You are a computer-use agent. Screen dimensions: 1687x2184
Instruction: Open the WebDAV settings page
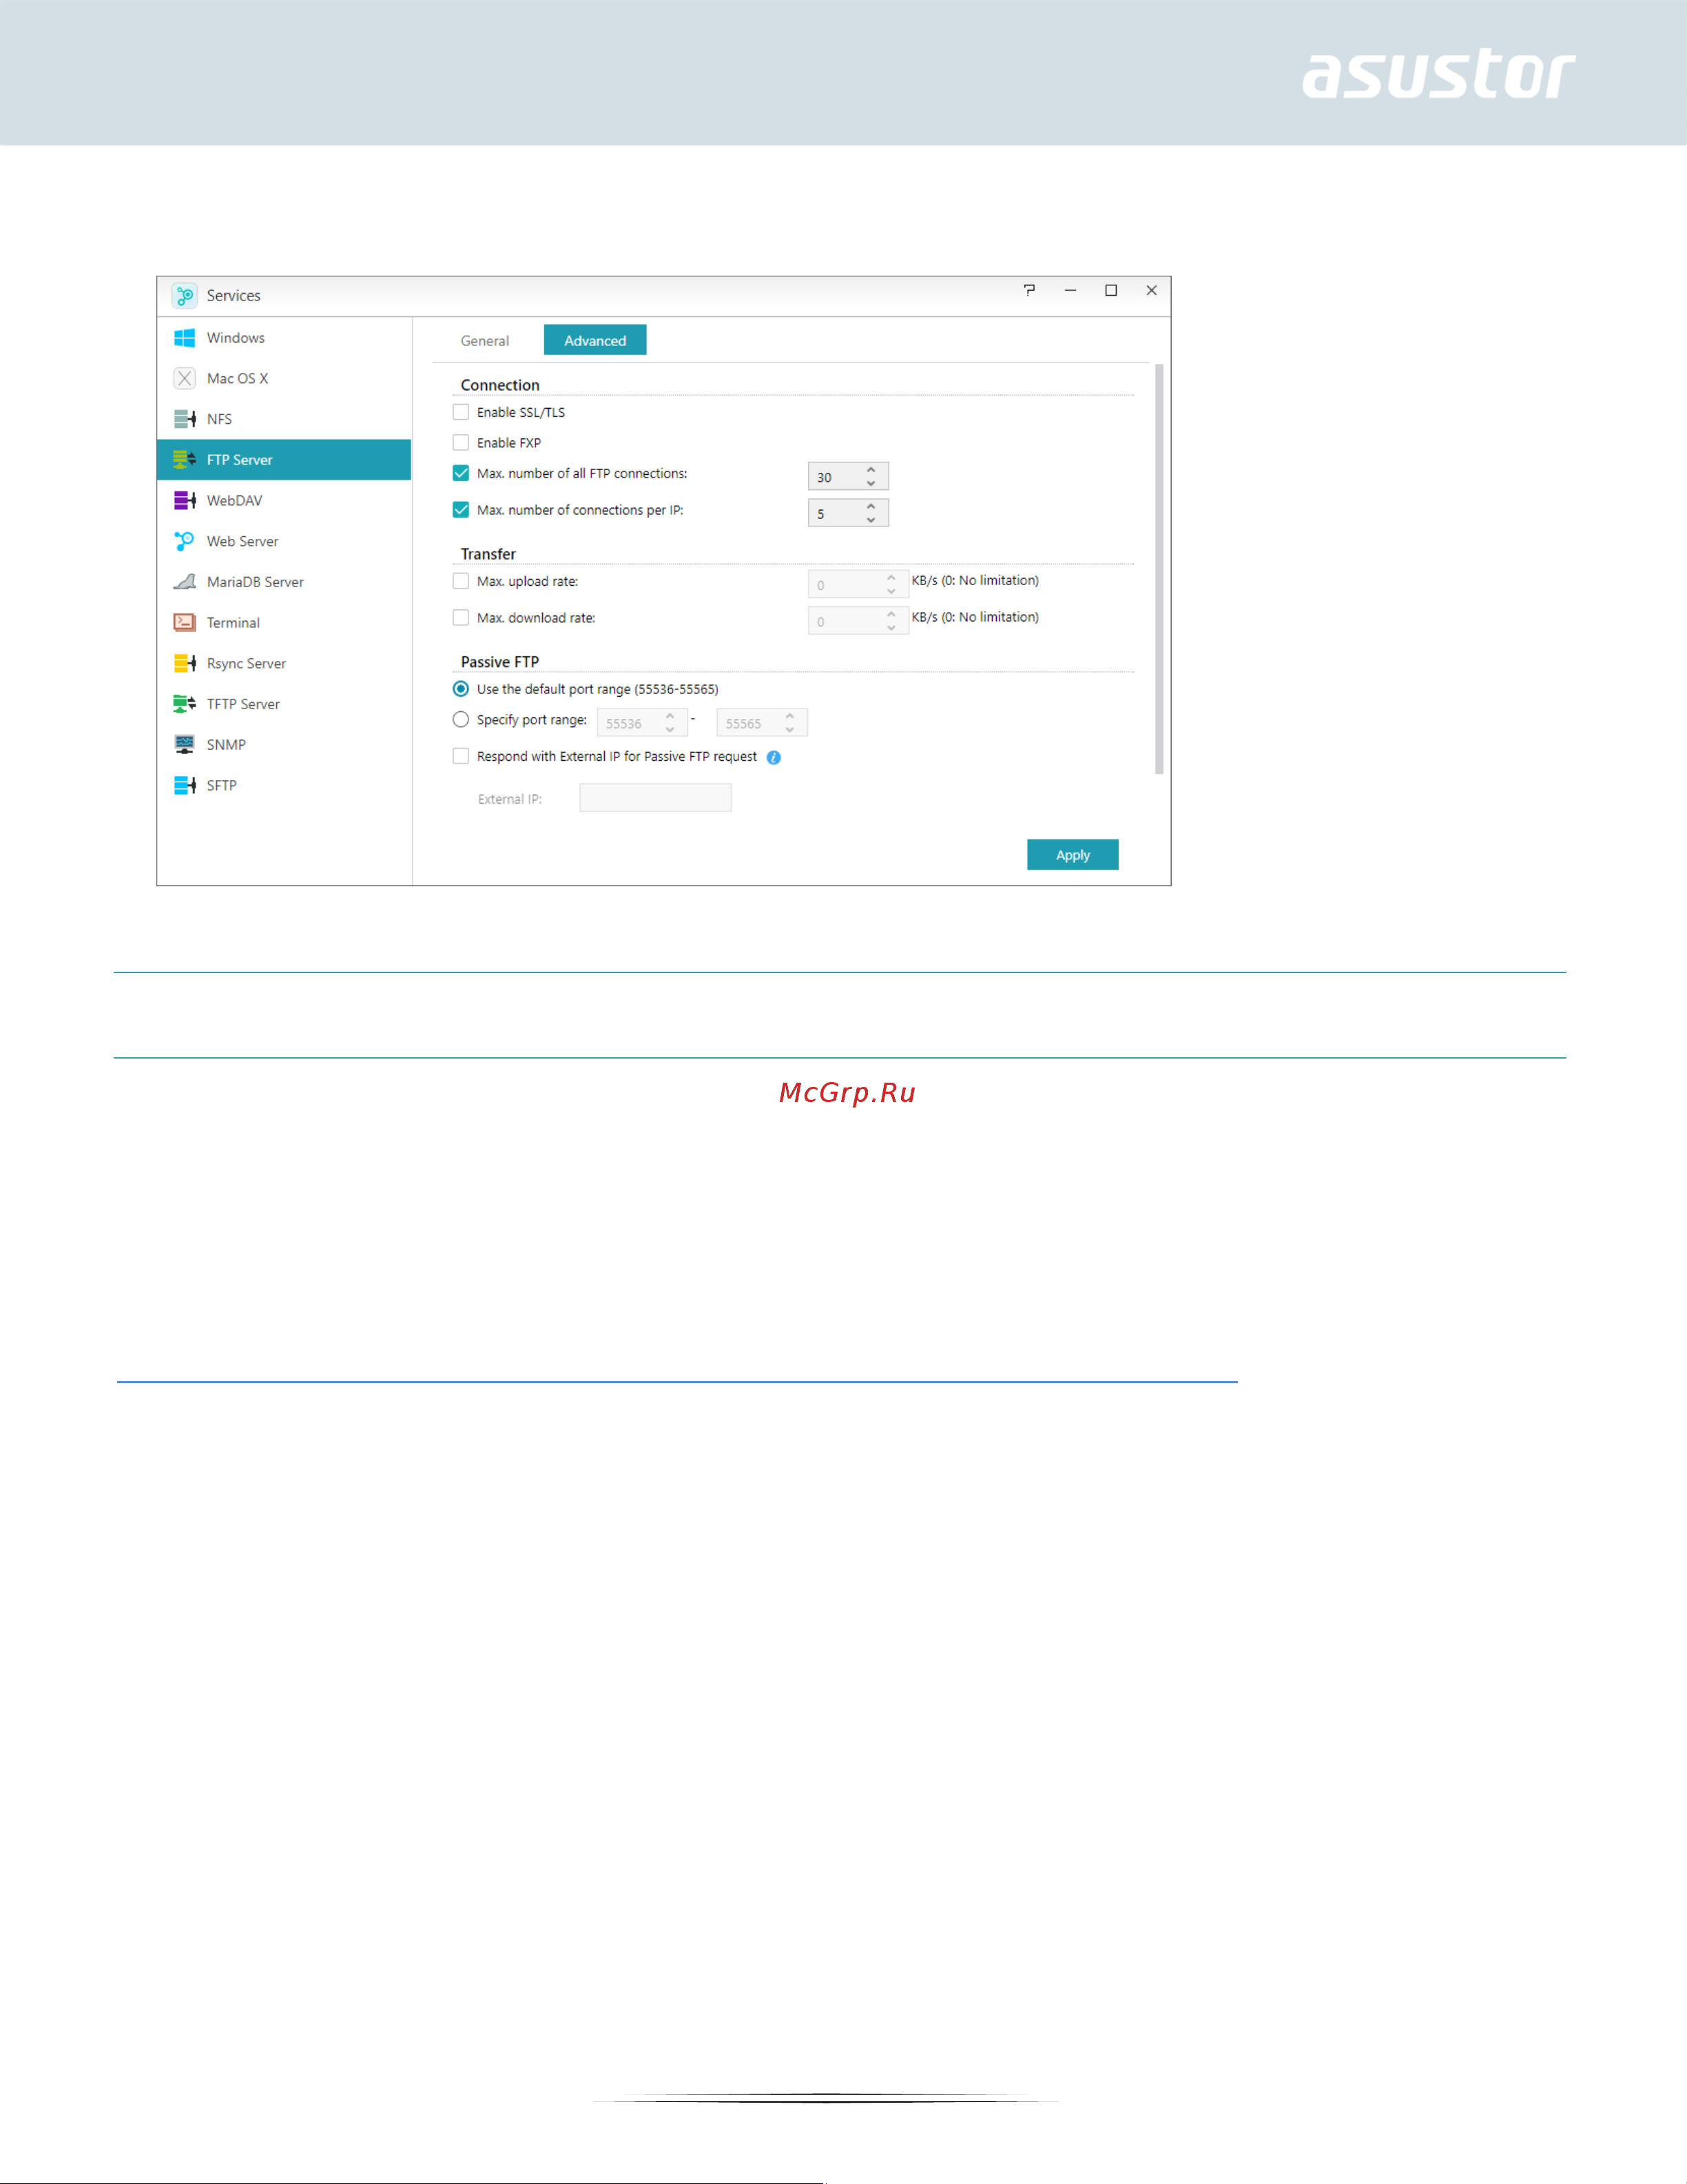point(284,500)
